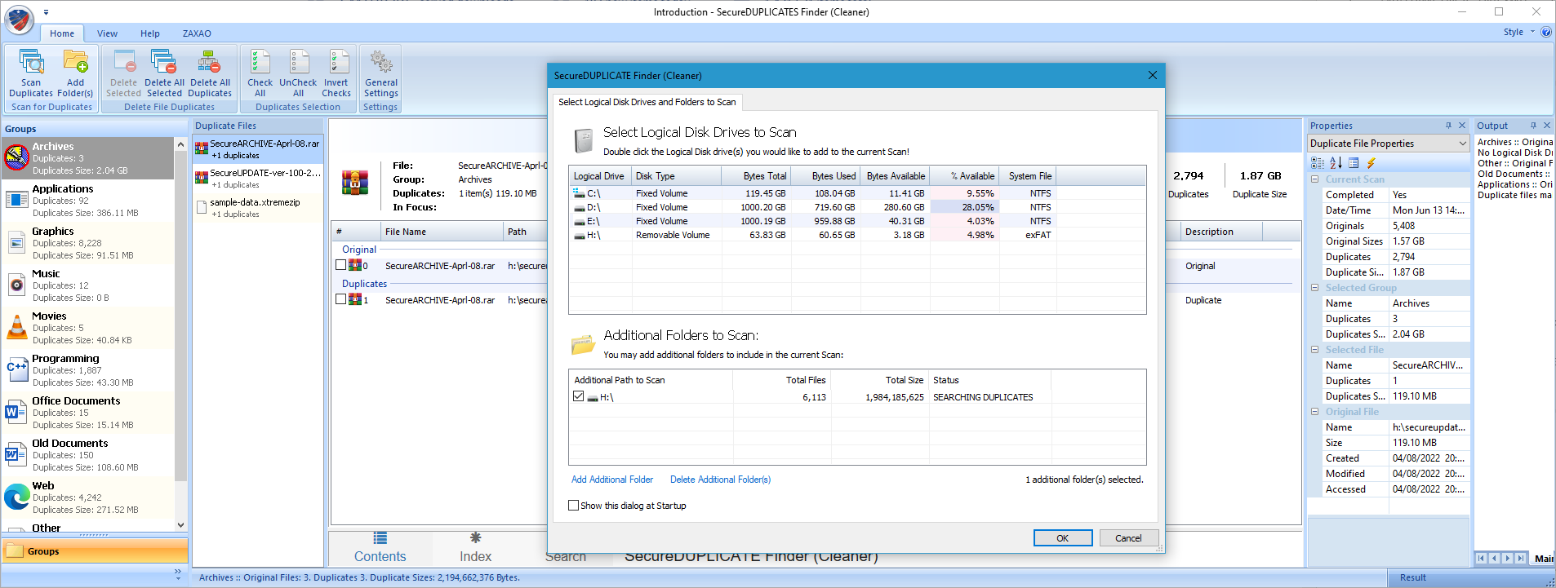
Task: Select SecureUPDATE-ver-100-2 duplicate file entry
Action: click(x=258, y=179)
